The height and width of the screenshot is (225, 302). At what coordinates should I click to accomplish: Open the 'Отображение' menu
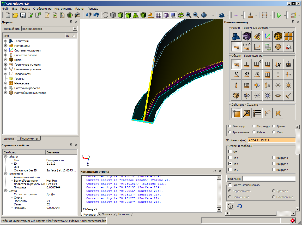coord(42,8)
